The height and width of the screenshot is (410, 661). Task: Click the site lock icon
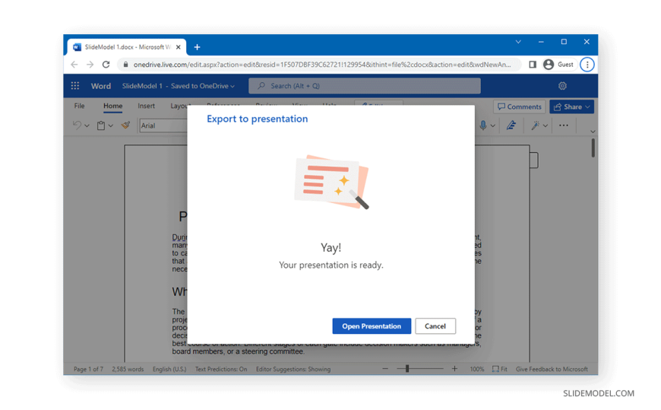click(x=125, y=65)
